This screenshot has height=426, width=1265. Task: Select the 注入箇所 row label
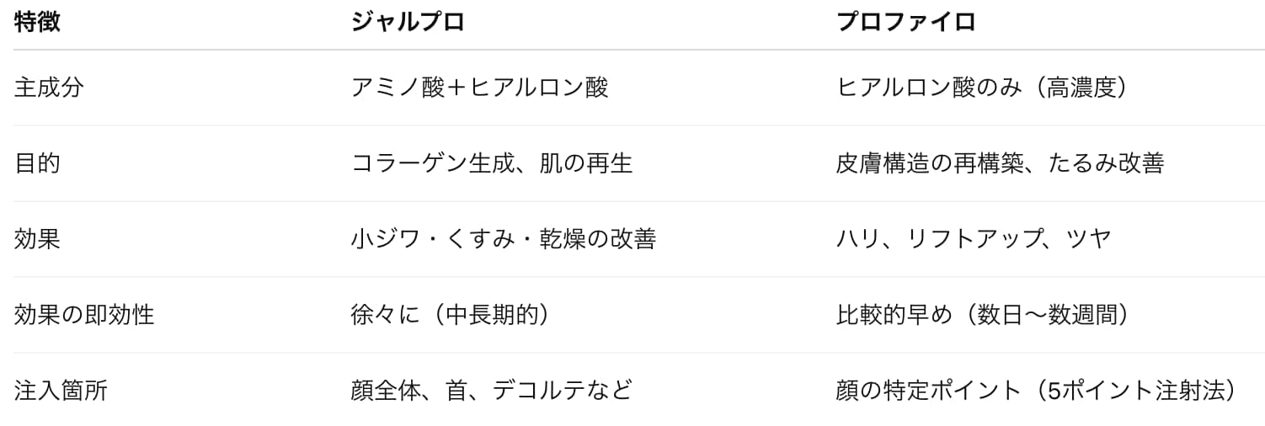coord(61,391)
